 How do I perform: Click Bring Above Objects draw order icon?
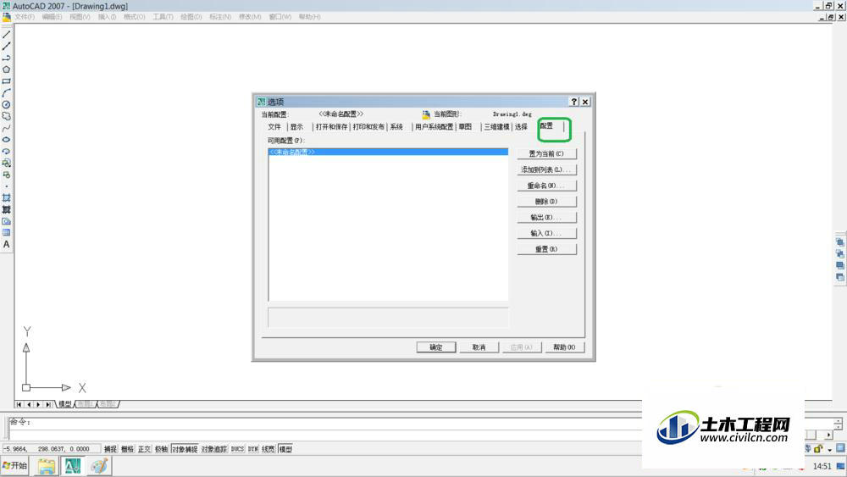[x=840, y=266]
